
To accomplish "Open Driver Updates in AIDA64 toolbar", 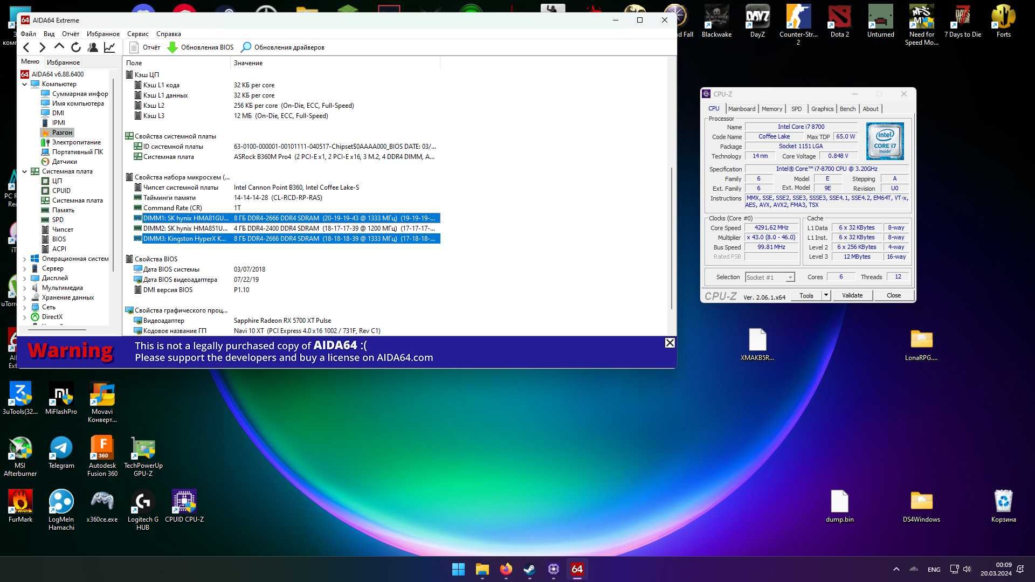I will 283,47.
